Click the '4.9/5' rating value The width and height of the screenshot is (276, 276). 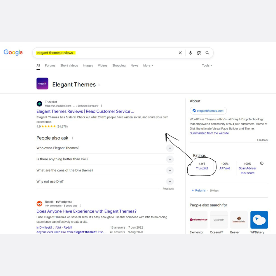click(202, 164)
